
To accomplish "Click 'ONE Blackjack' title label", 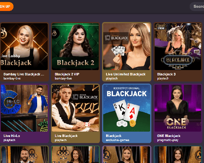I will (169, 136).
